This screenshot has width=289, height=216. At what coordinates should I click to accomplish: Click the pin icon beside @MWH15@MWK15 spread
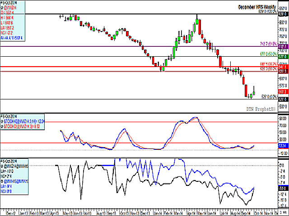[2, 181]
